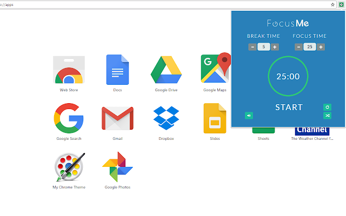Click the Web Store label
The height and width of the screenshot is (216, 346).
pos(69,90)
